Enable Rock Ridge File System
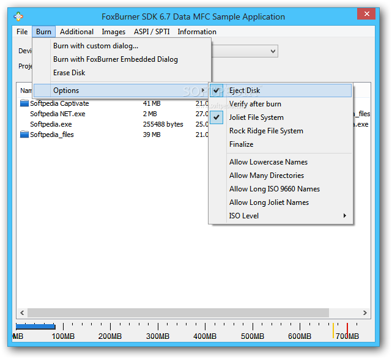Image resolution: width=392 pixels, height=359 pixels. (x=281, y=131)
